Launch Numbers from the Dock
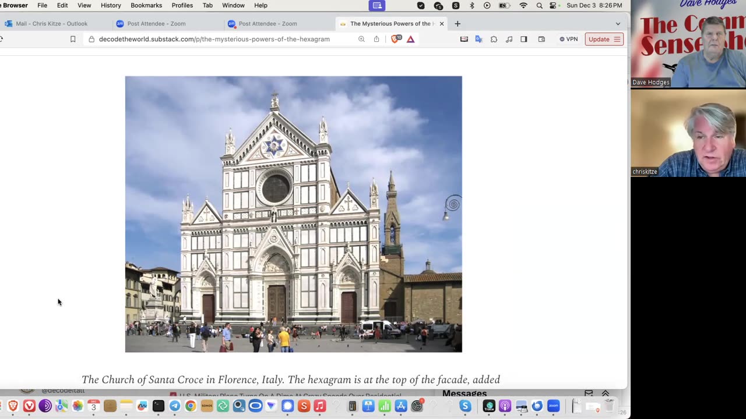The height and width of the screenshot is (419, 746). 384,406
